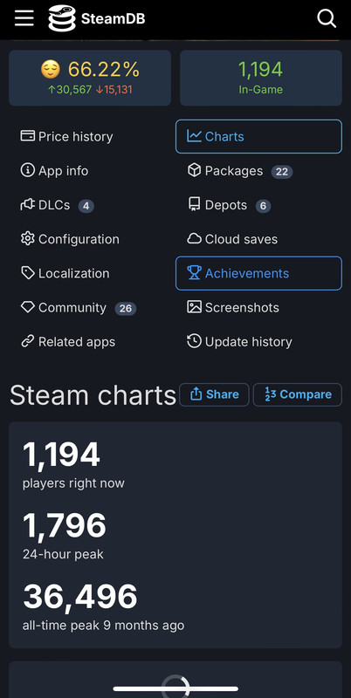Tap the Cloud saves cloud icon
Image resolution: width=351 pixels, height=698 pixels.
194,239
